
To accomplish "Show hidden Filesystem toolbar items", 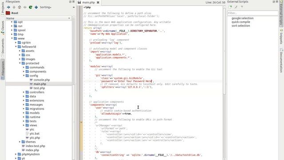I will pyautogui.click(x=74, y=7).
